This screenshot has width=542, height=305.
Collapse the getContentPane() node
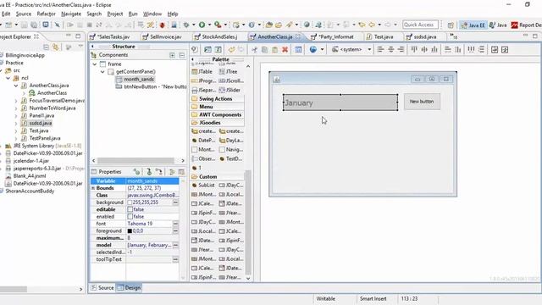tap(102, 72)
